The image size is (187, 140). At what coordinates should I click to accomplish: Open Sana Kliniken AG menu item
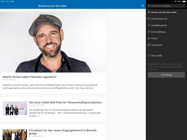(x=166, y=19)
